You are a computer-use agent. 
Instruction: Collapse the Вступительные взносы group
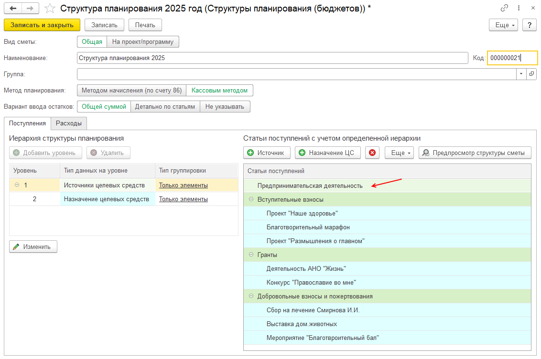[x=251, y=199]
